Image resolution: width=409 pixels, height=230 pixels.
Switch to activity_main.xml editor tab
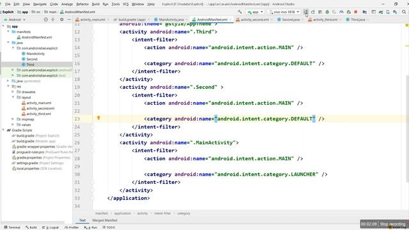(x=90, y=20)
